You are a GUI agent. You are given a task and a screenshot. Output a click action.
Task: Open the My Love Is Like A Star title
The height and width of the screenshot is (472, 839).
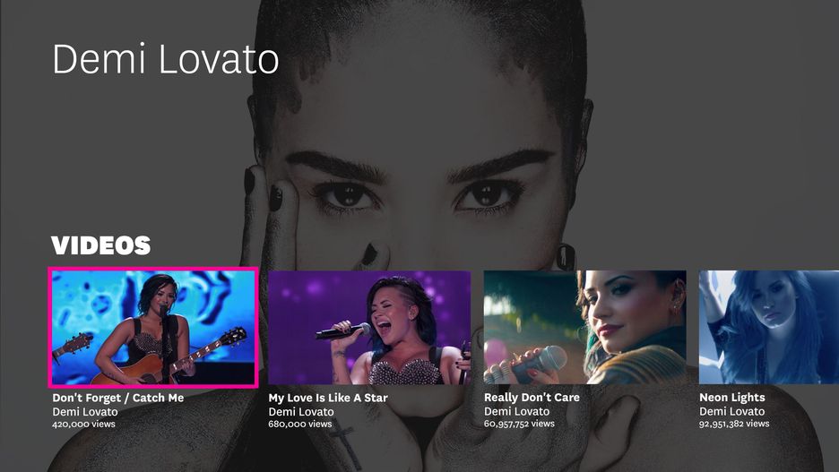click(x=328, y=398)
